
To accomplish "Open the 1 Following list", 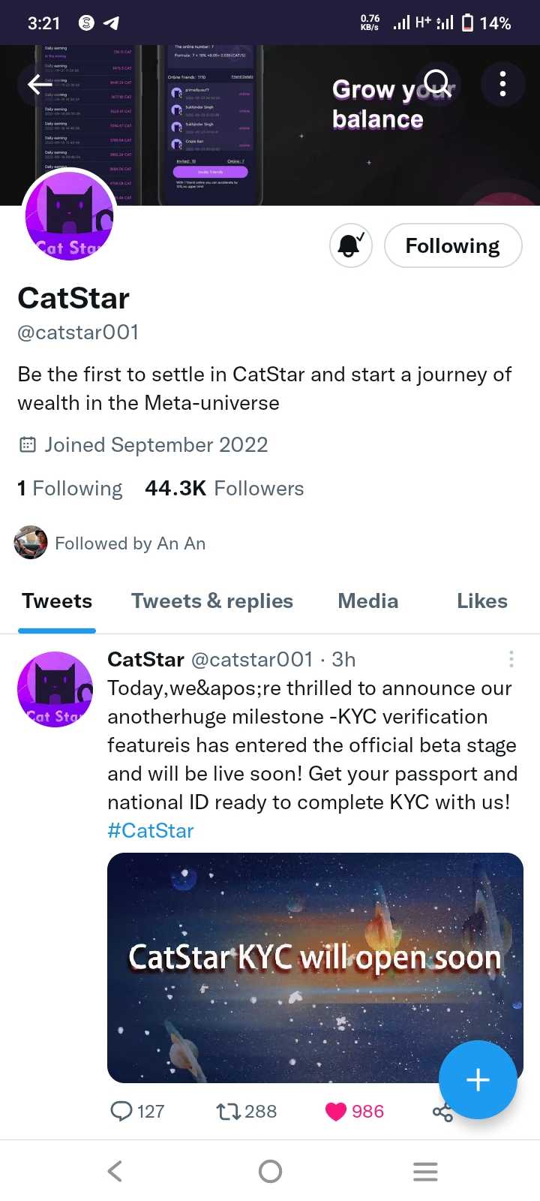I will point(70,489).
